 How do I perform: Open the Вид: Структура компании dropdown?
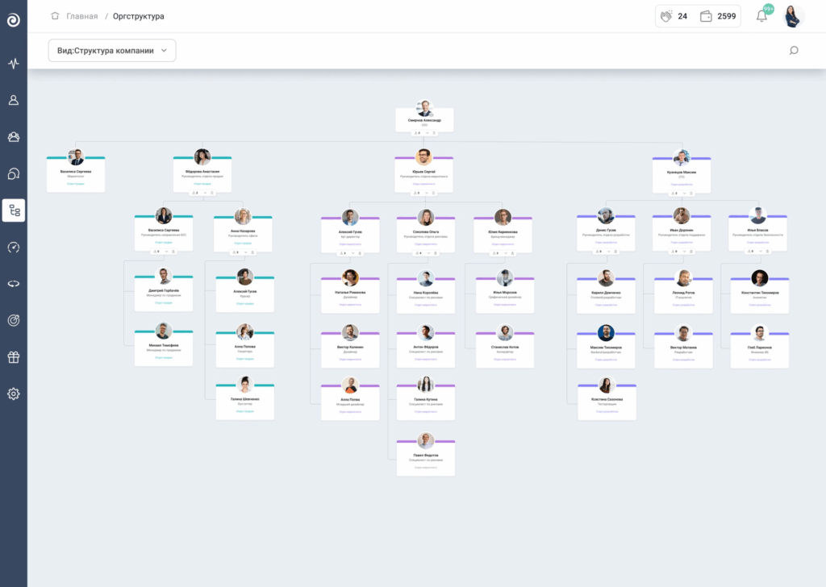112,51
